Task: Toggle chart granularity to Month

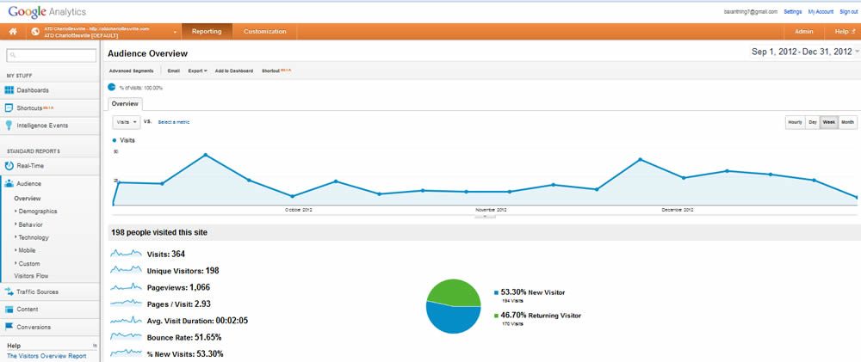Action: click(x=847, y=122)
